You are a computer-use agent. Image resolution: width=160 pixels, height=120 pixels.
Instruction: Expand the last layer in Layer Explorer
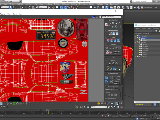coord(135,57)
